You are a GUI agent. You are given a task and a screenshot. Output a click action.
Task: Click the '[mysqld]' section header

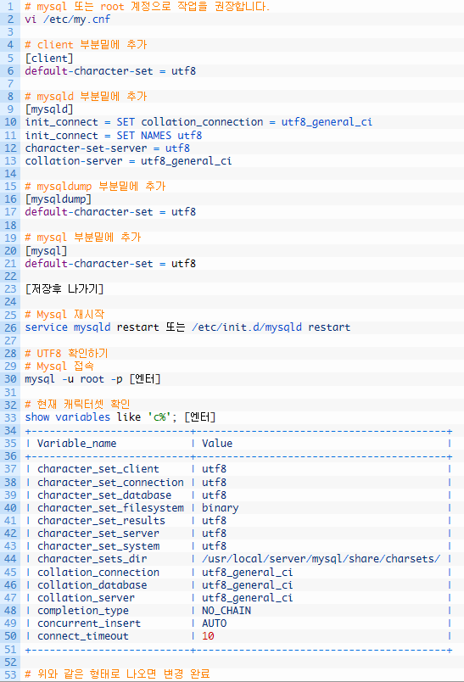(x=48, y=109)
